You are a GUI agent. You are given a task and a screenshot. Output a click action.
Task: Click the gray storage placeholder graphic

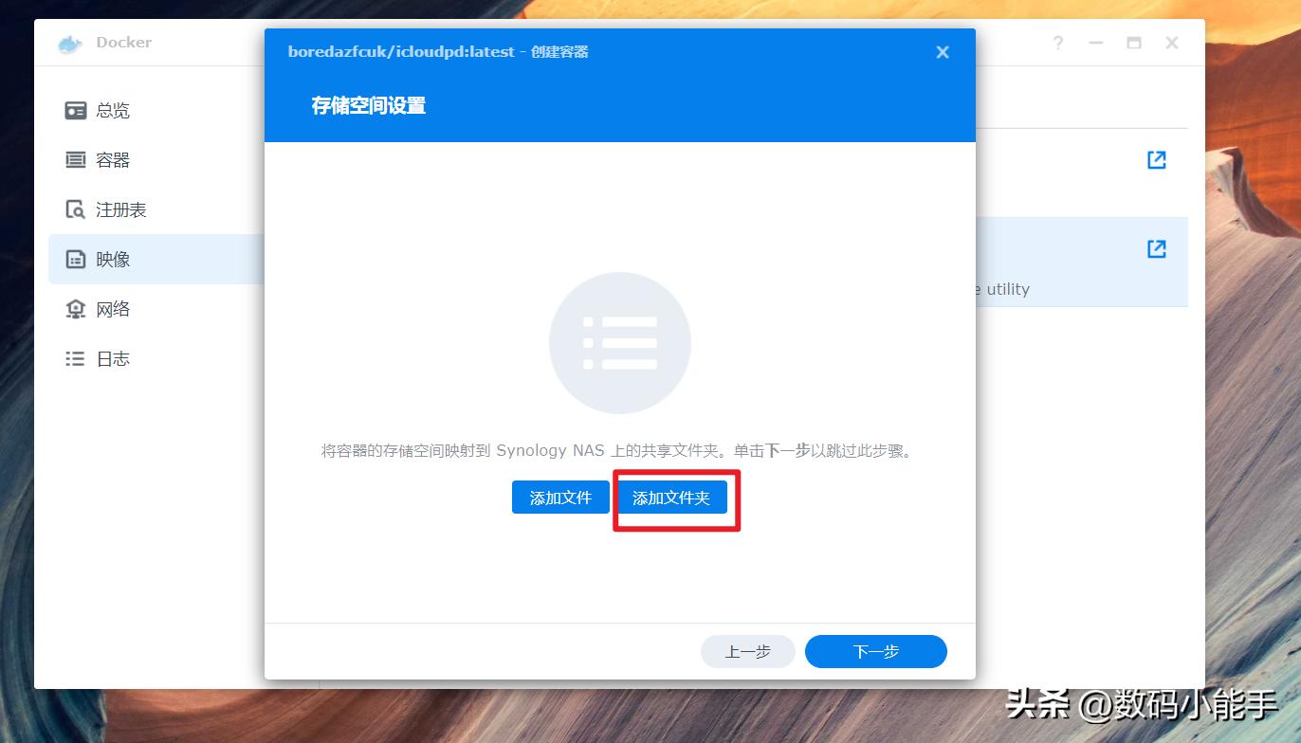(620, 343)
